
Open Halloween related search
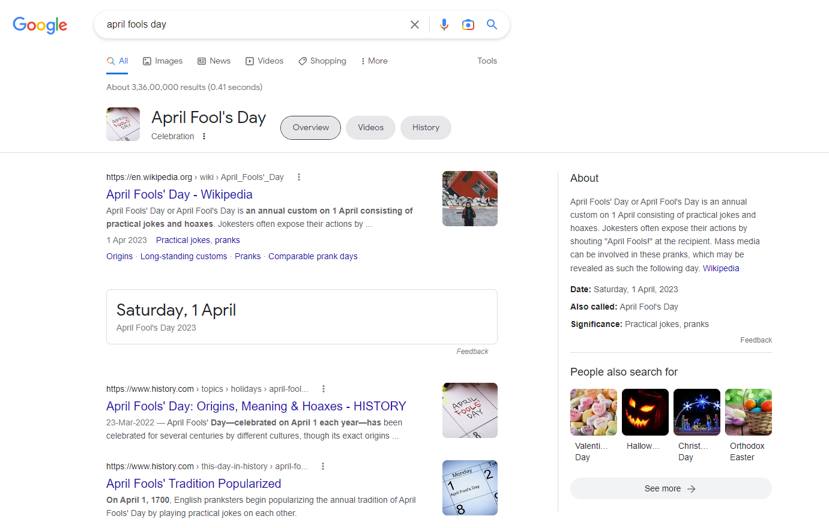645,421
